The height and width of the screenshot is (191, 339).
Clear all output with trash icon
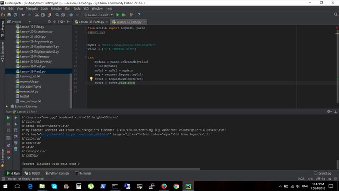(16, 149)
